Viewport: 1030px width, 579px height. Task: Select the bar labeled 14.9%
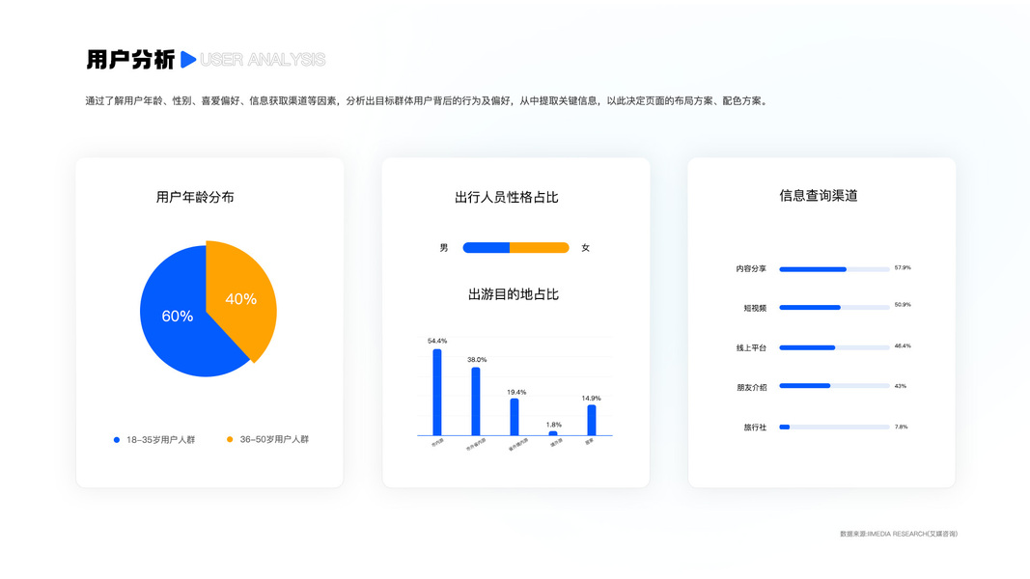[591, 420]
